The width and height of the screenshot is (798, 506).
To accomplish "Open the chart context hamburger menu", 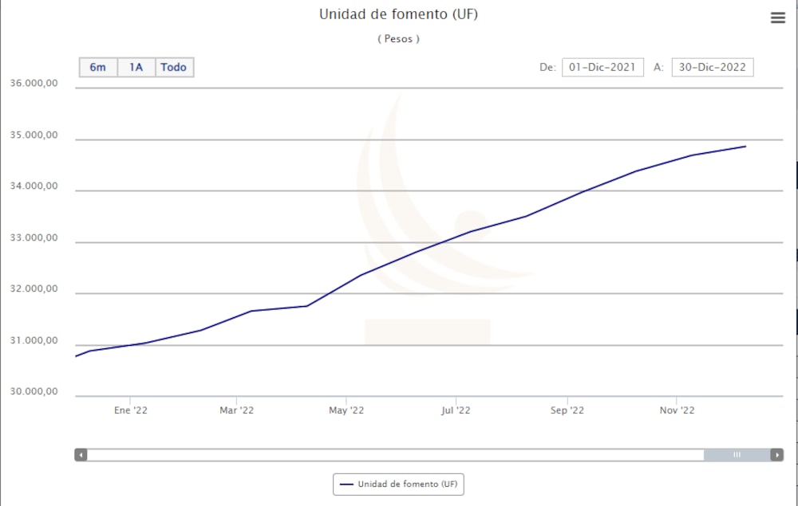I will point(777,18).
